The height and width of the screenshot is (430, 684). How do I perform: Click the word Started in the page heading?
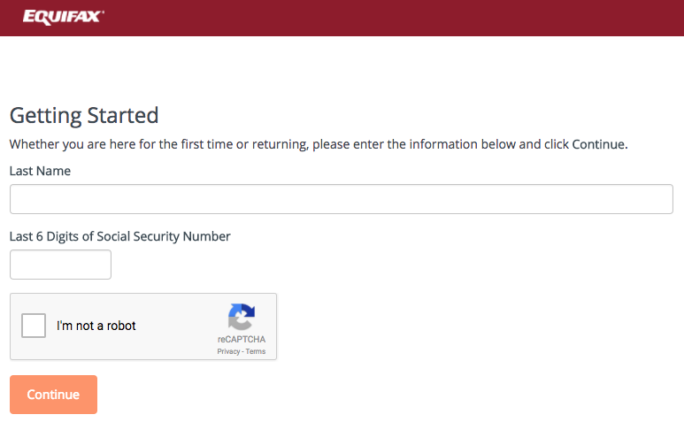[x=123, y=116]
